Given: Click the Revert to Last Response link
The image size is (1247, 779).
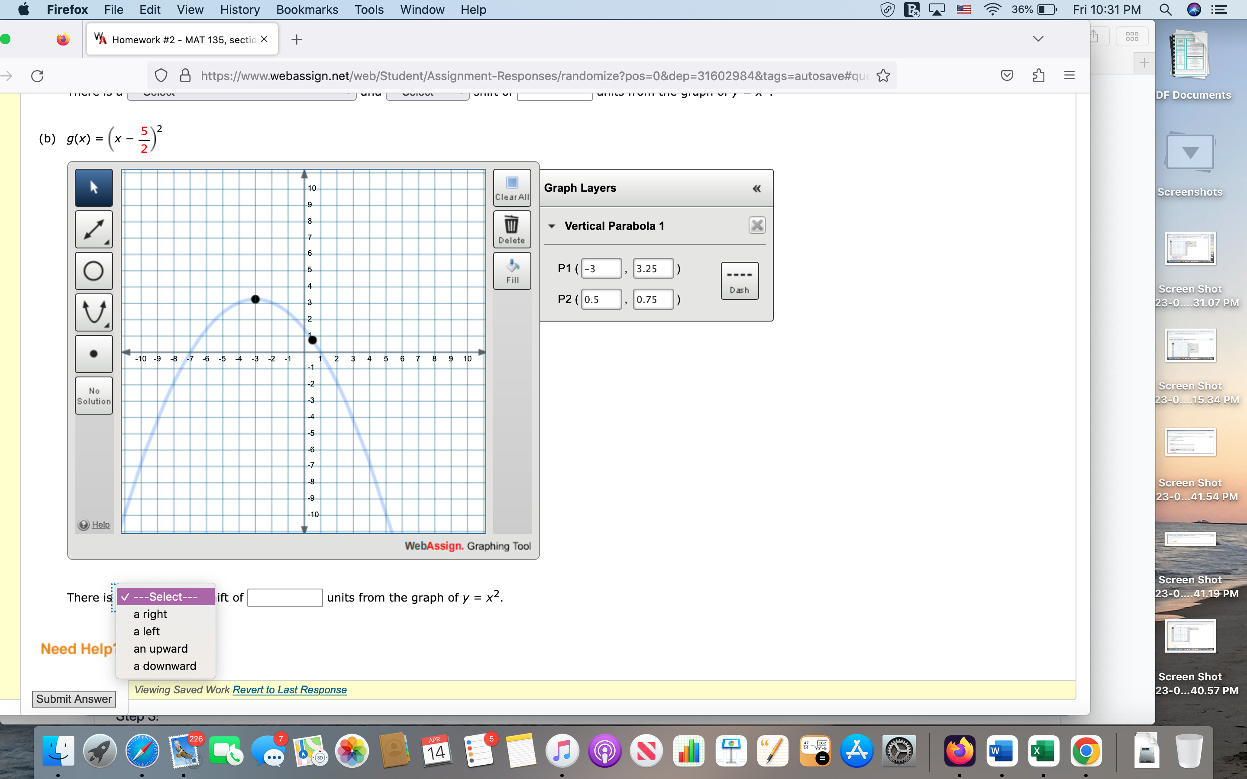Looking at the screenshot, I should [289, 689].
